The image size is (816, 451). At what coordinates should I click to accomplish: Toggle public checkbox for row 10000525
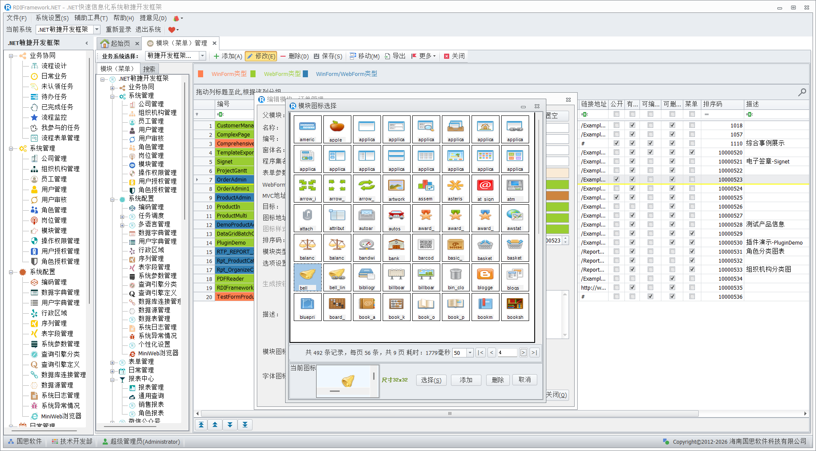[x=616, y=197]
